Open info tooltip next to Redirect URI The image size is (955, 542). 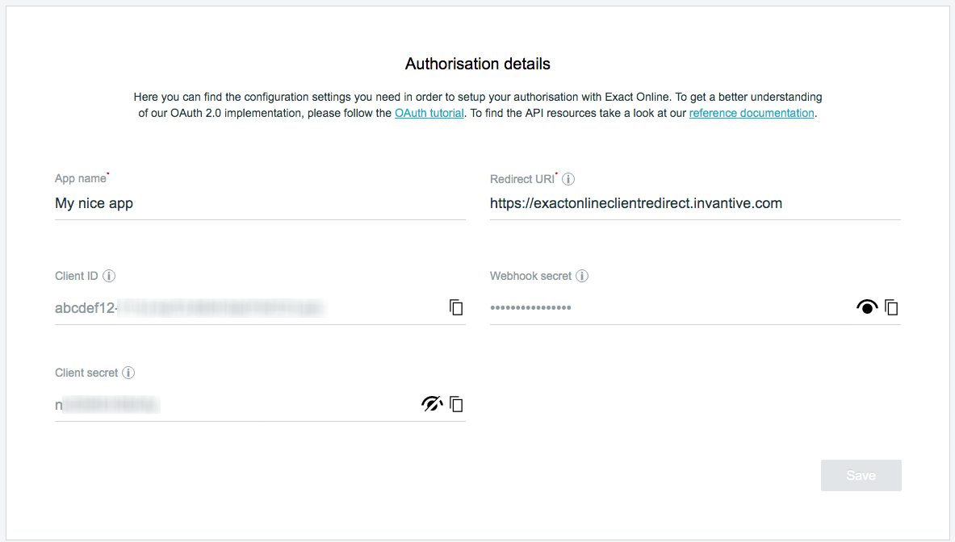pyautogui.click(x=568, y=179)
